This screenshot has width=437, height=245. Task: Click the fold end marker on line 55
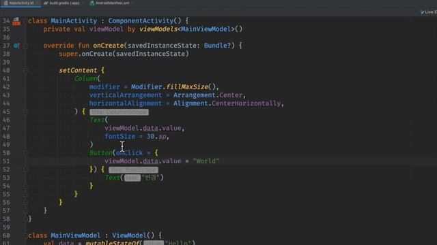coord(25,194)
